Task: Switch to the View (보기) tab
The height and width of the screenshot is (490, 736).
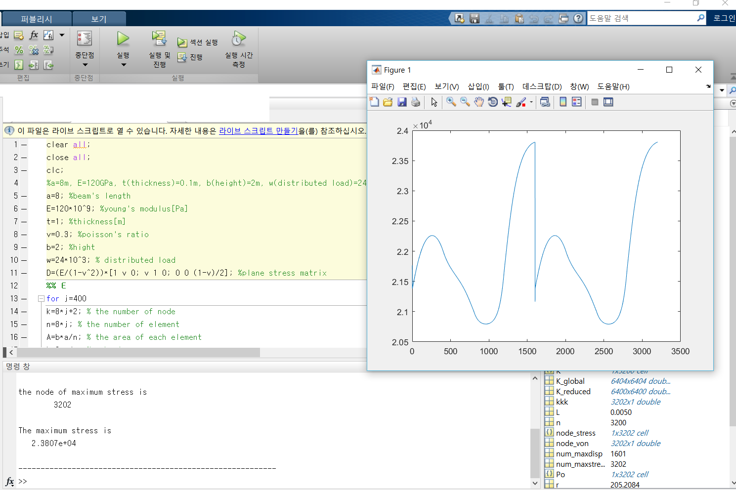Action: pos(99,19)
